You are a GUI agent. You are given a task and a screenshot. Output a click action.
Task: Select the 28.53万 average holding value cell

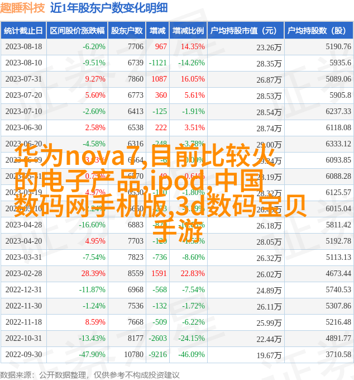coord(269,96)
